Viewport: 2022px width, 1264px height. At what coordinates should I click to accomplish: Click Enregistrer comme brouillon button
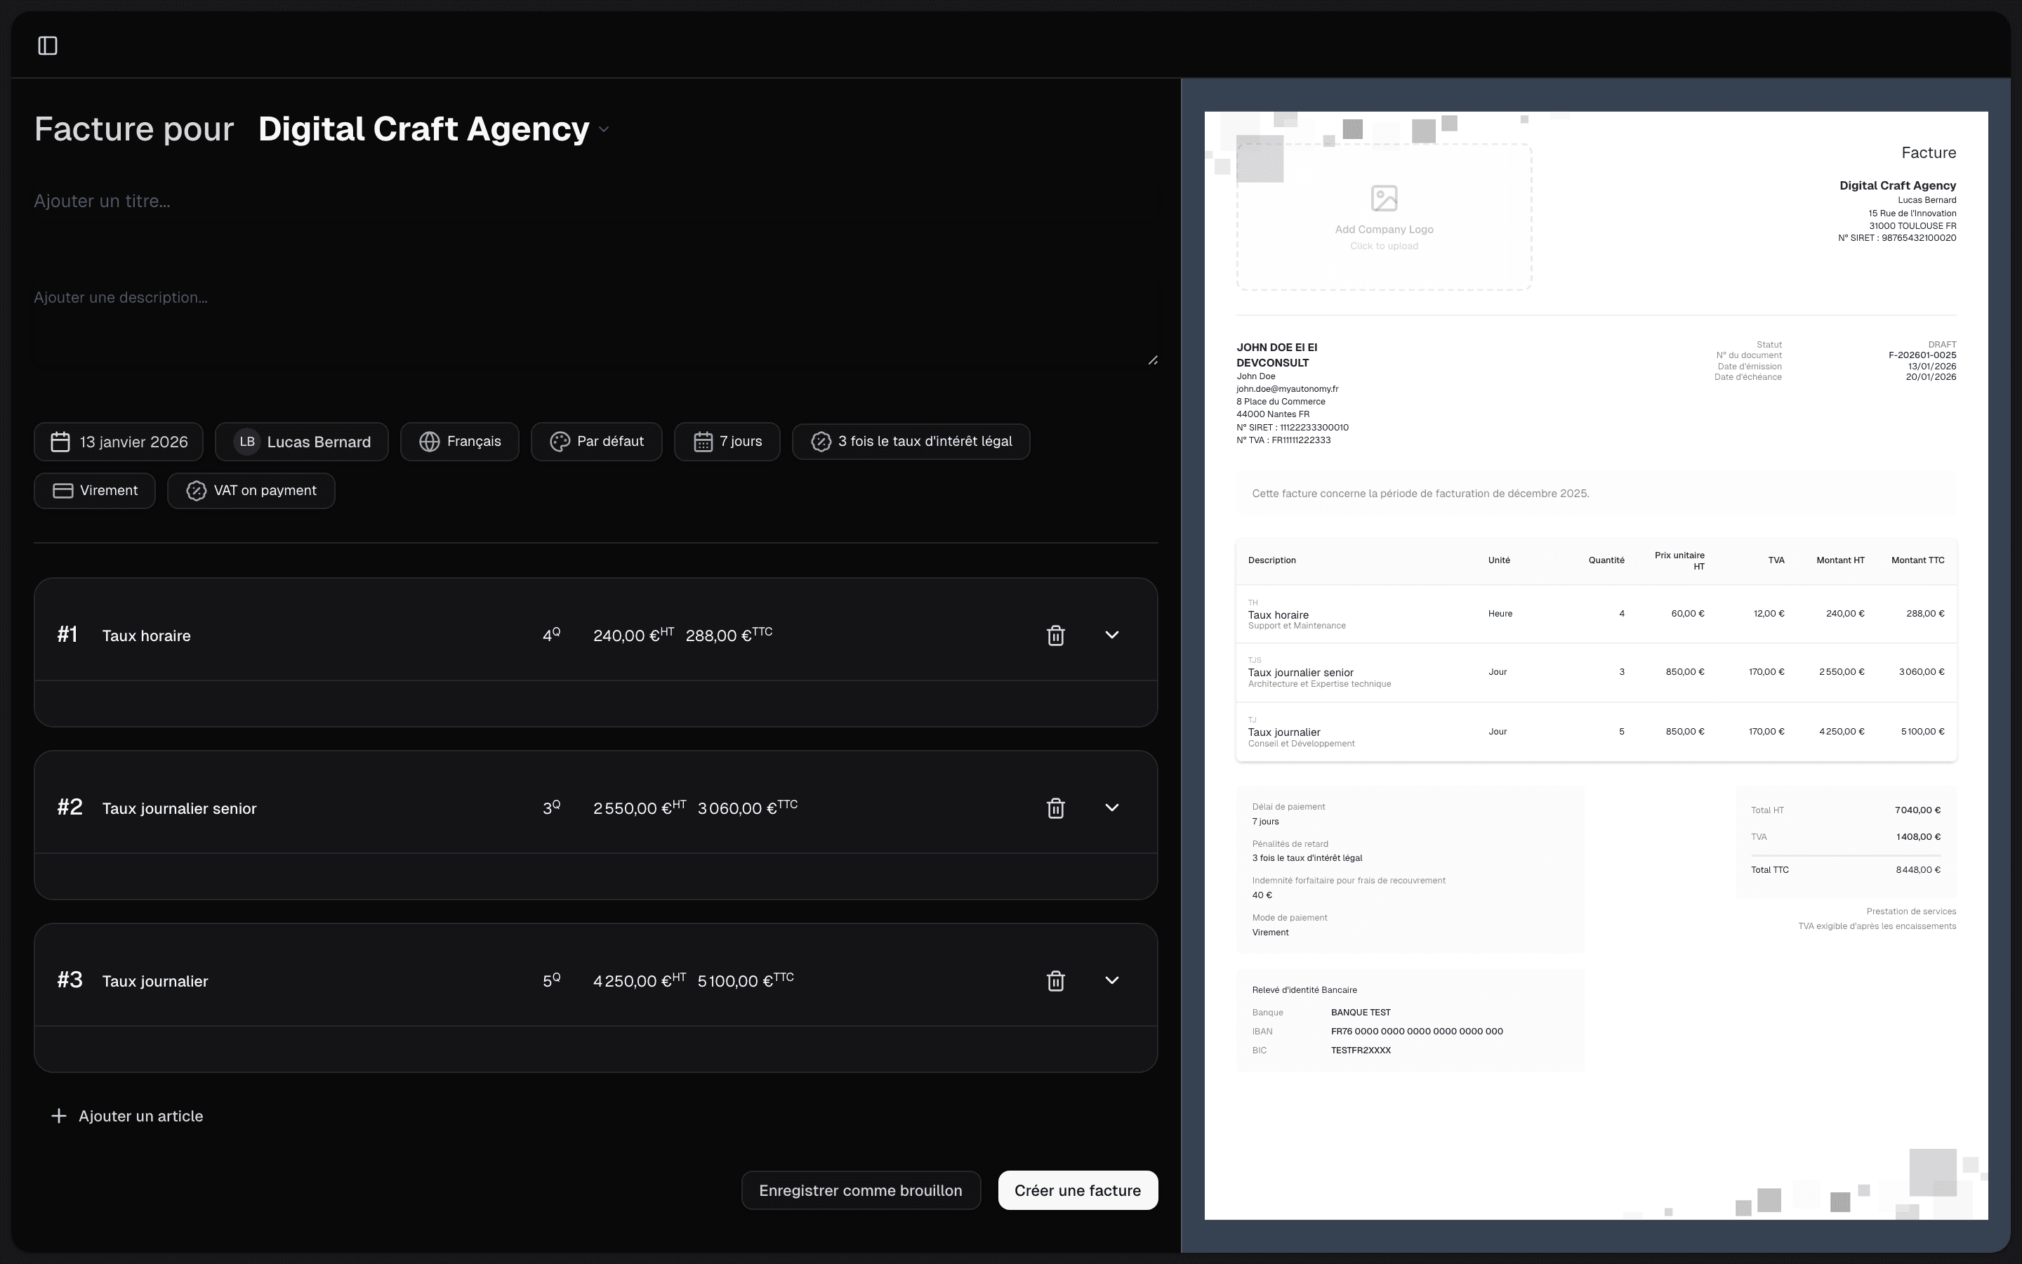[x=860, y=1190]
